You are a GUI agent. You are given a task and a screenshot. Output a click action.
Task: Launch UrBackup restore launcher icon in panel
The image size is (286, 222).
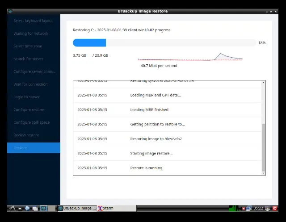44,208
